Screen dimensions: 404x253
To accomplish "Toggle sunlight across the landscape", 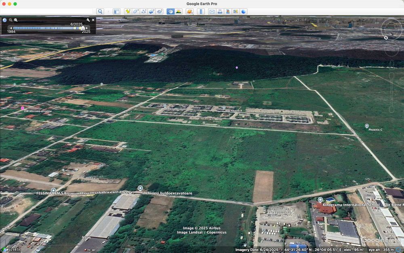I will (x=178, y=11).
